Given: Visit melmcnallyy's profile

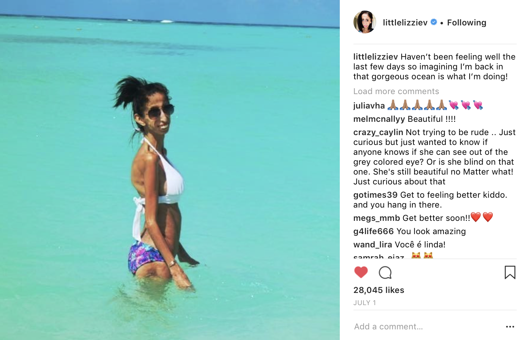Looking at the screenshot, I should click(x=379, y=119).
